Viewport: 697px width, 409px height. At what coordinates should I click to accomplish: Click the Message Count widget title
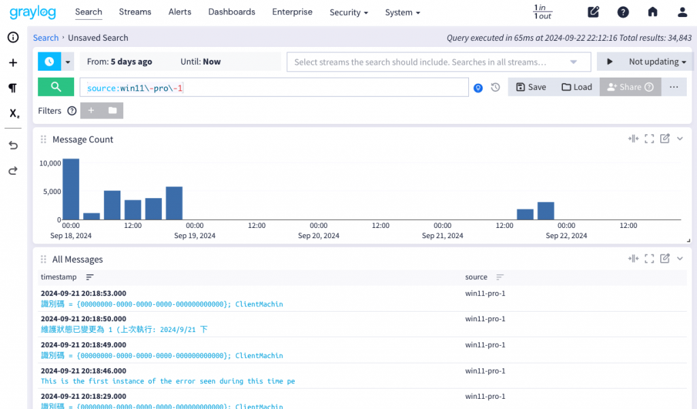coord(82,140)
